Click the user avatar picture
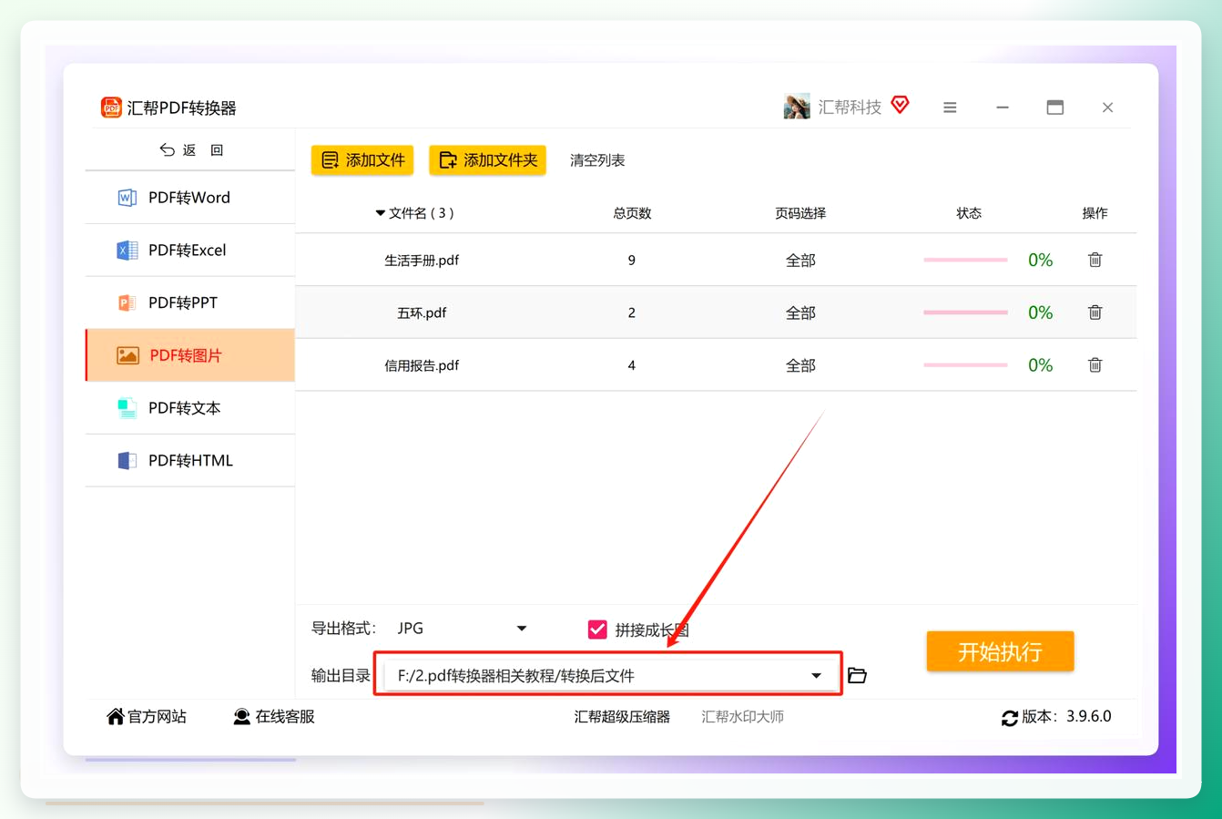Image resolution: width=1222 pixels, height=819 pixels. coord(797,107)
